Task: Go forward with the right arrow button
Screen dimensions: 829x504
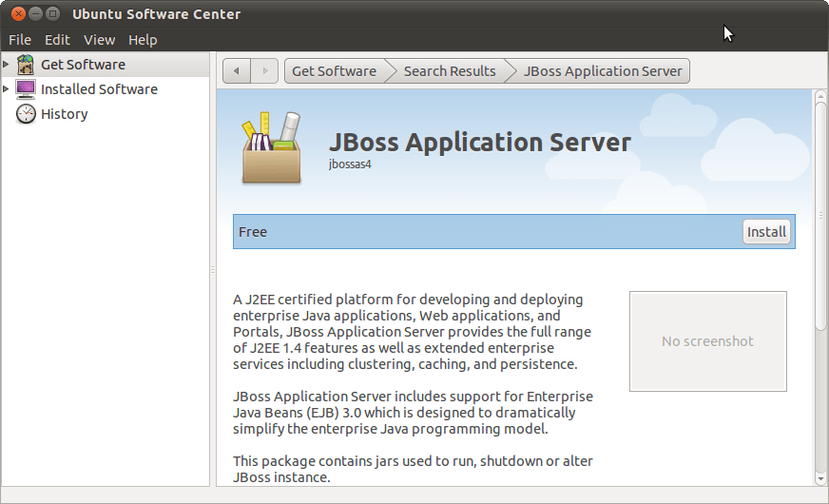Action: coord(265,71)
